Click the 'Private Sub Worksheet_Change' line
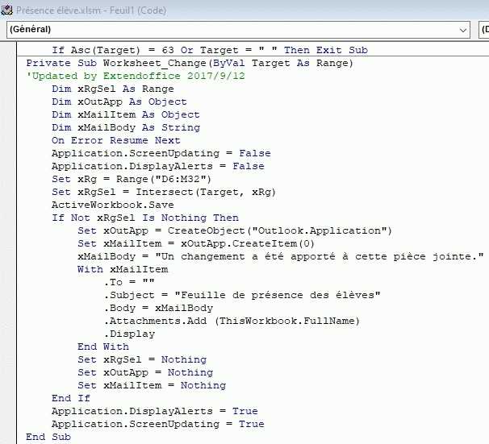Screen dimensions: 489x444 coord(190,63)
